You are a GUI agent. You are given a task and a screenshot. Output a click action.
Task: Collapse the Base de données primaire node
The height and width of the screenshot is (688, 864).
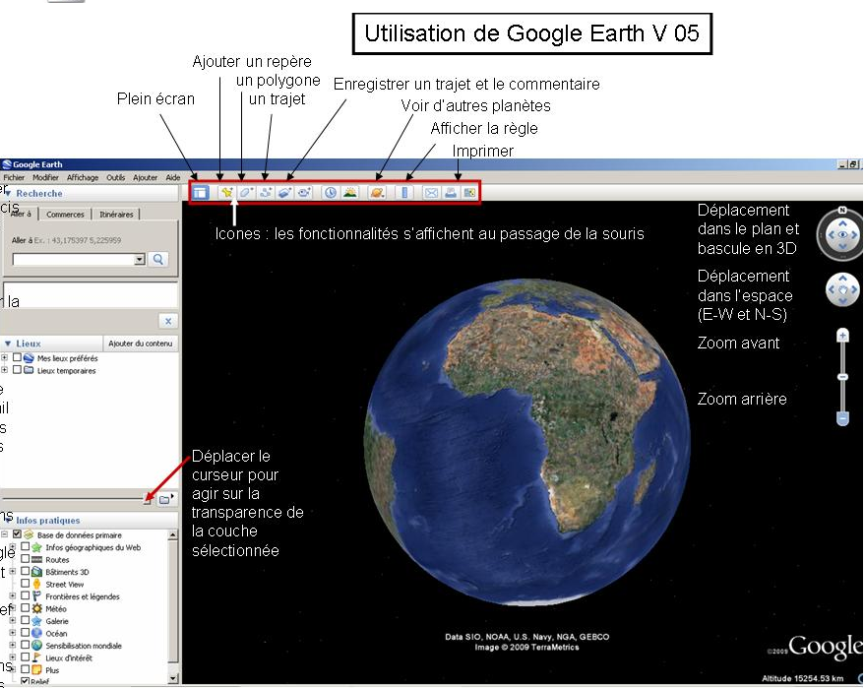pos(4,534)
